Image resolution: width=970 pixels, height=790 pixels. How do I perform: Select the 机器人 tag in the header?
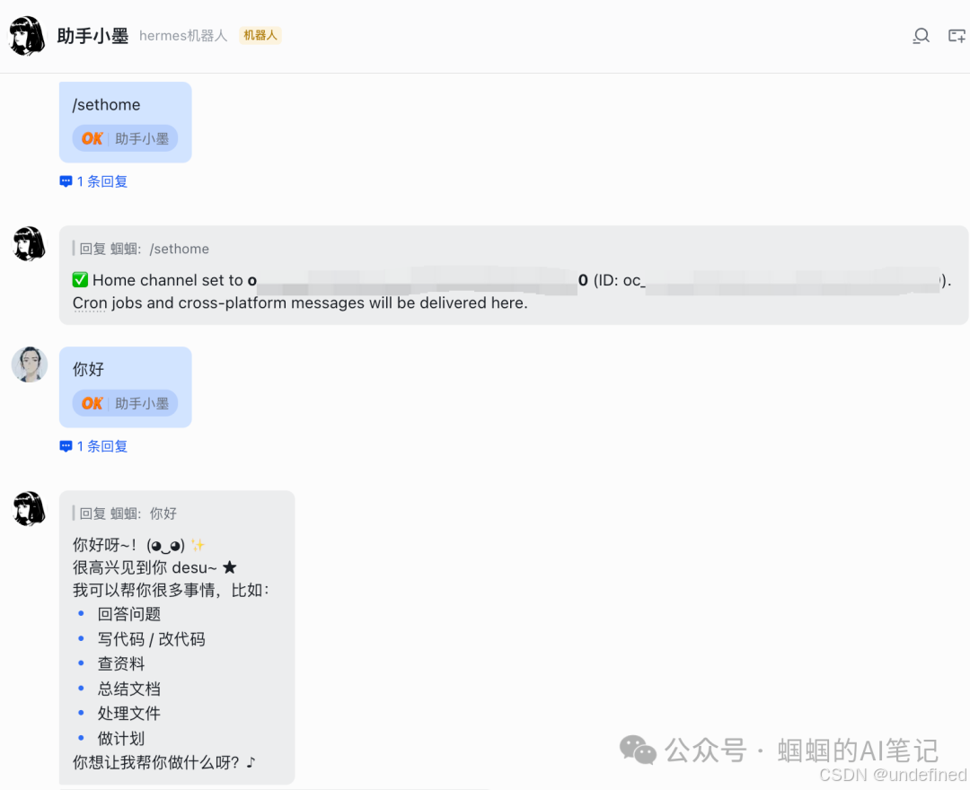point(260,36)
